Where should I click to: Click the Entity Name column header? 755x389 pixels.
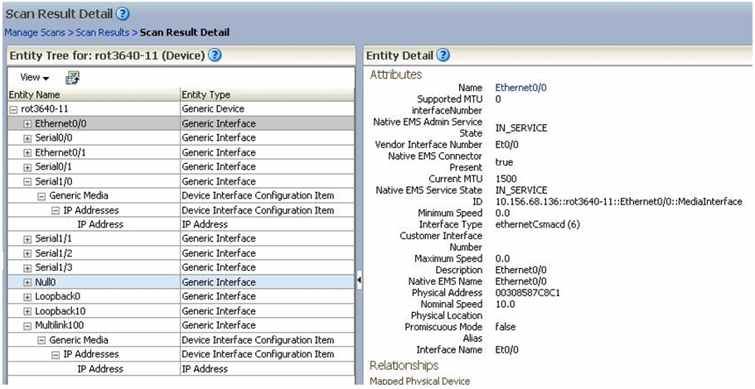point(33,95)
